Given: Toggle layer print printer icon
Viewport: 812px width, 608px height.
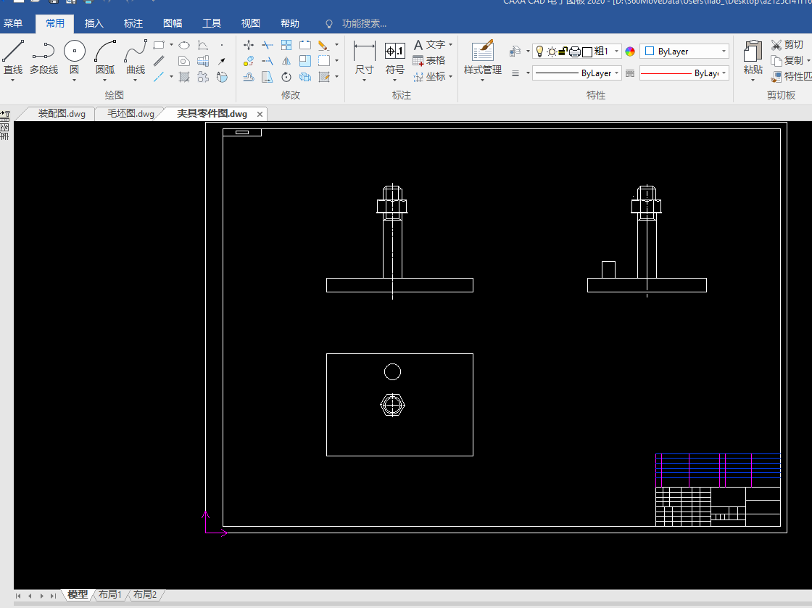Looking at the screenshot, I should pos(575,52).
